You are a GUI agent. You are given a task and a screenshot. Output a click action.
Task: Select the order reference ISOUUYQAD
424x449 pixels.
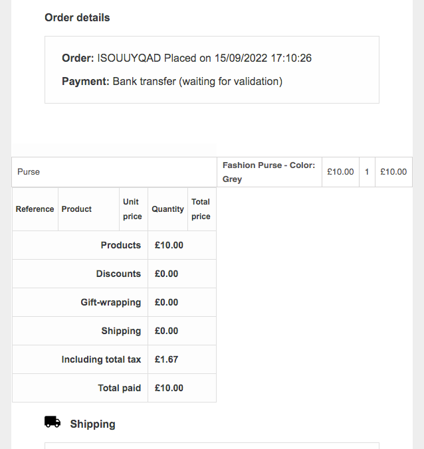point(129,58)
